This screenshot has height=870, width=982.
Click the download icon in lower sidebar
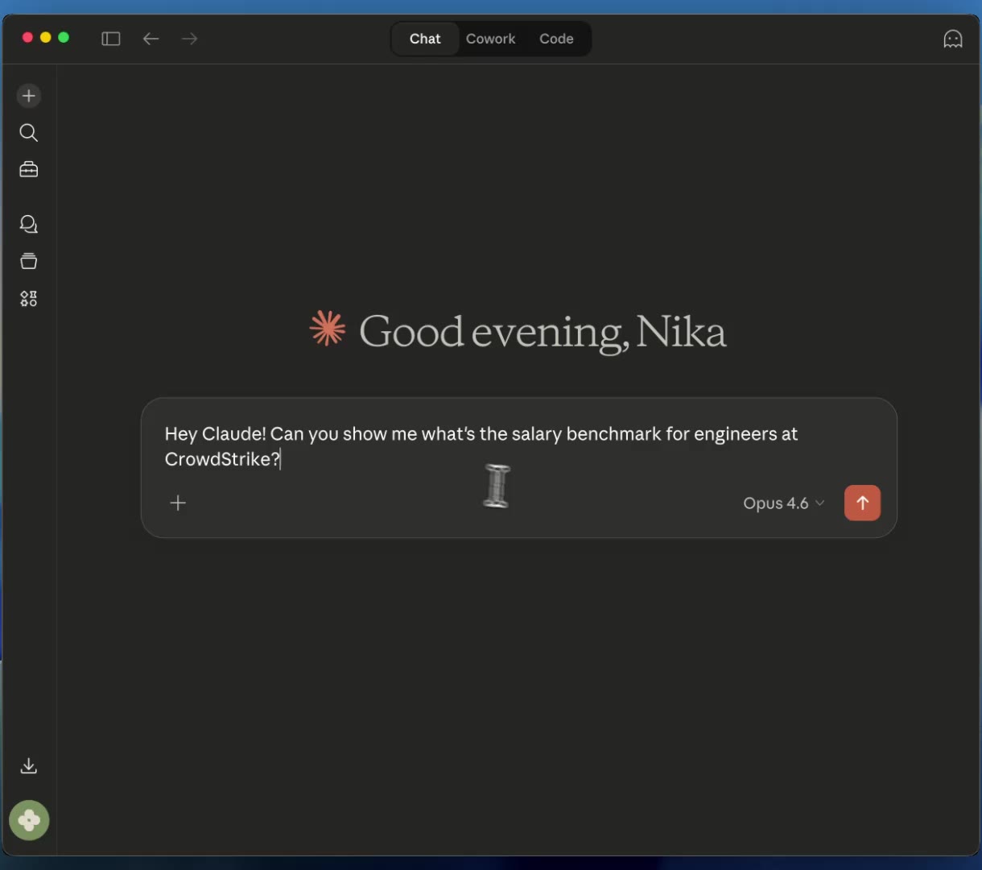coord(29,766)
